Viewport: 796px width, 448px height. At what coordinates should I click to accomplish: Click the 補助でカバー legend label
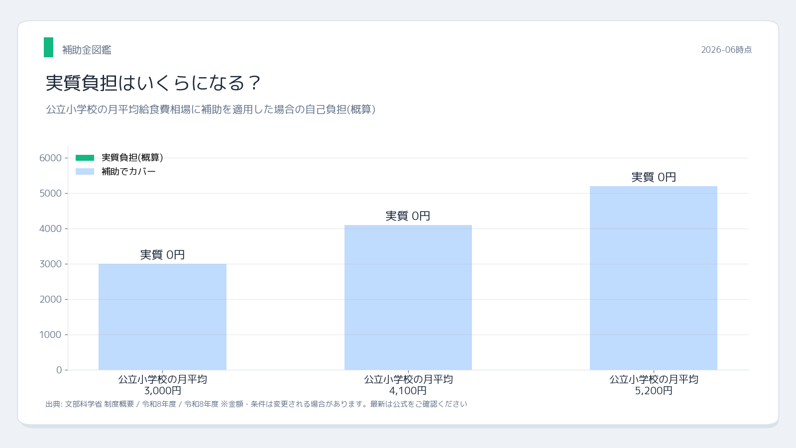[128, 172]
